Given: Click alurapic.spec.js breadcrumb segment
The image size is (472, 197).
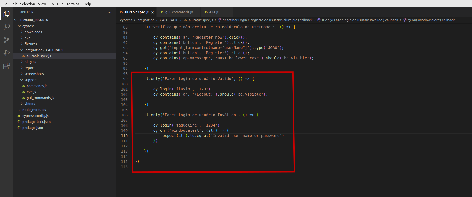Looking at the screenshot, I should (x=201, y=20).
